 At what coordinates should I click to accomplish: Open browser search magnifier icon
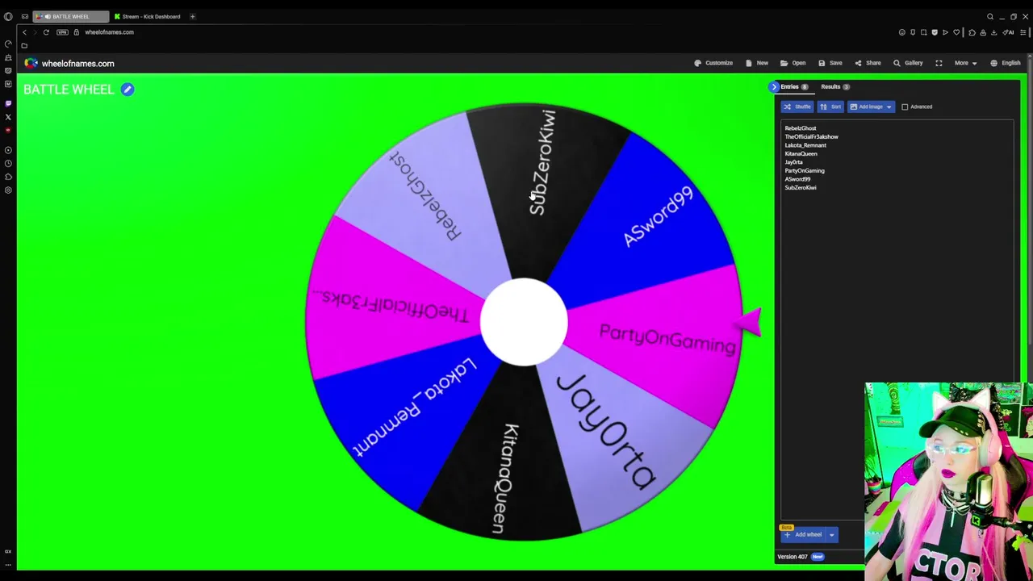(990, 16)
